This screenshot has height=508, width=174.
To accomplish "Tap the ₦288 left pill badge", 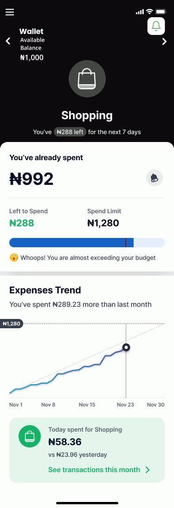I will [70, 132].
